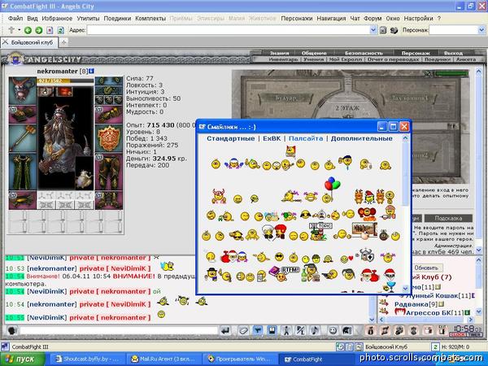The height and width of the screenshot is (366, 488).
Task: Click the Обновить button in user list
Action: [x=425, y=268]
